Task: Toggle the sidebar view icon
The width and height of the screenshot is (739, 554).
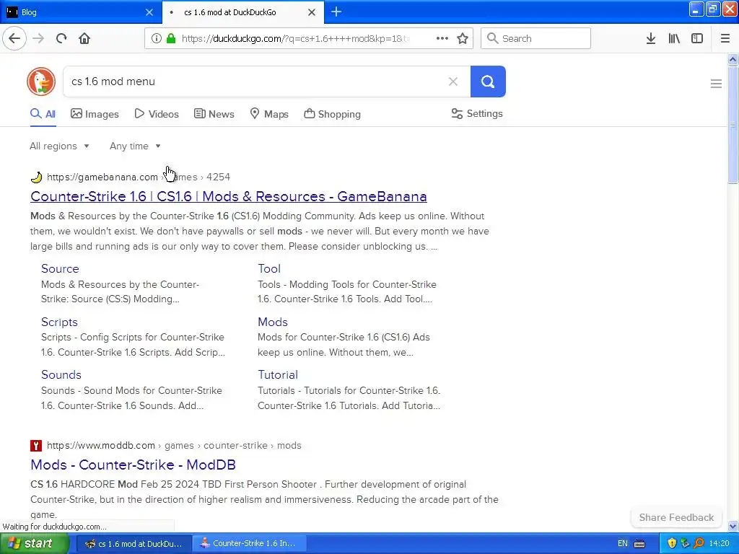Action: [x=697, y=38]
